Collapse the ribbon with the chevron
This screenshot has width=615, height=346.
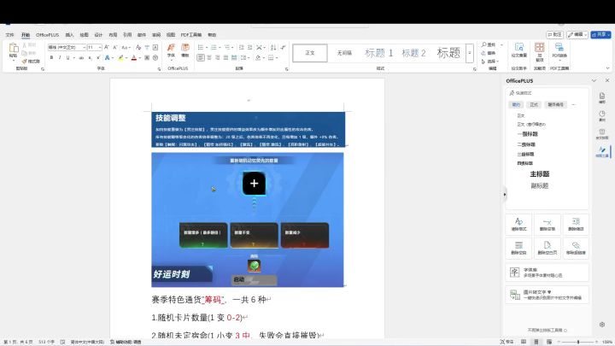pos(607,68)
